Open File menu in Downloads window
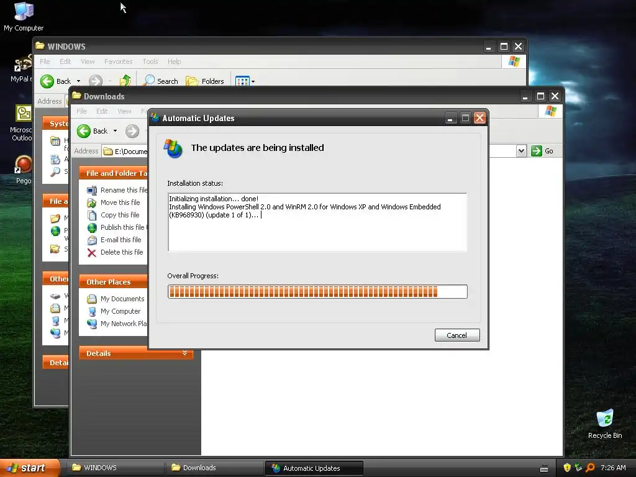The width and height of the screenshot is (636, 477). pyautogui.click(x=81, y=111)
